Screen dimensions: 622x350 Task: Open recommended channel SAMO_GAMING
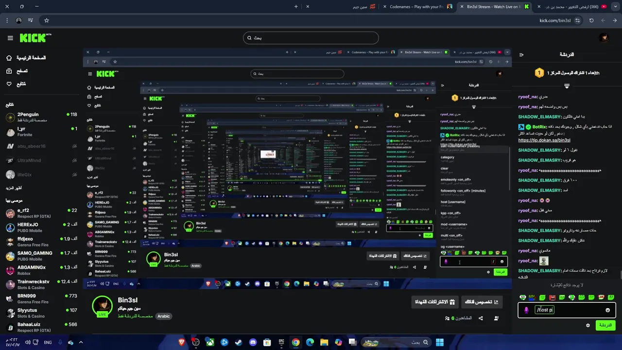(x=41, y=256)
